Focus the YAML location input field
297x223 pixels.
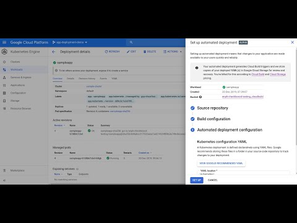click(x=243, y=173)
